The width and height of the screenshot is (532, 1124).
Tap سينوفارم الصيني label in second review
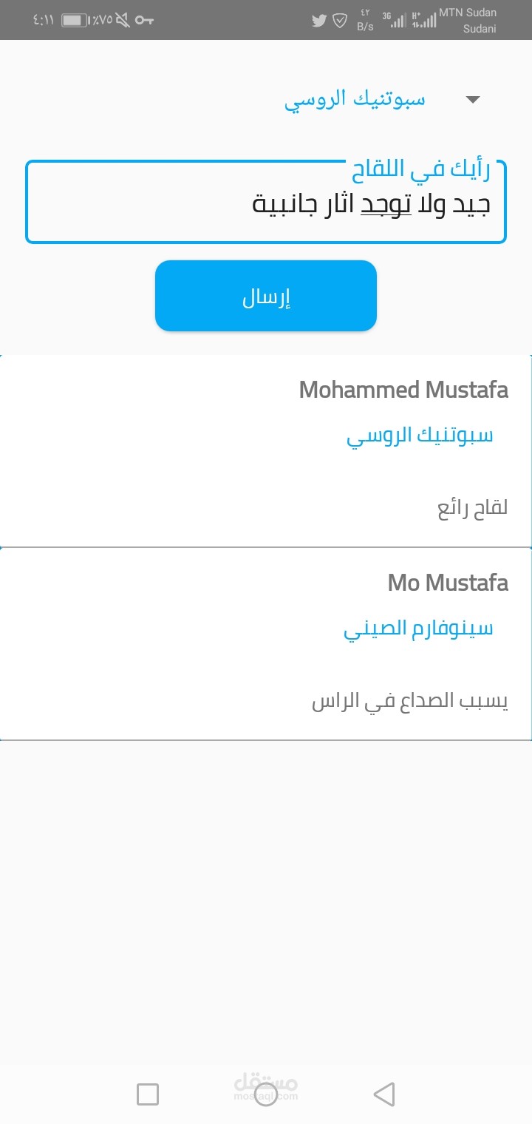pyautogui.click(x=418, y=629)
